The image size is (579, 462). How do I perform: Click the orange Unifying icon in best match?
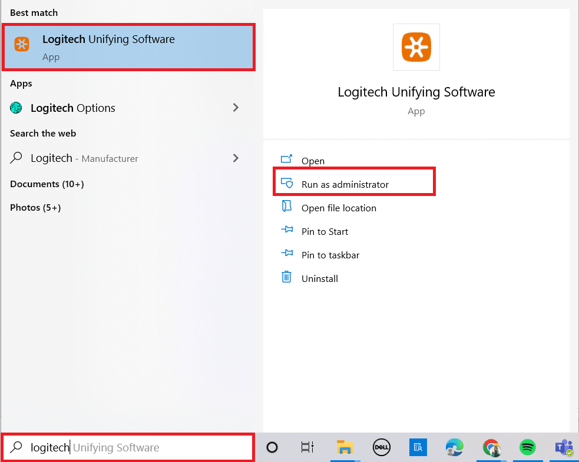(x=22, y=44)
